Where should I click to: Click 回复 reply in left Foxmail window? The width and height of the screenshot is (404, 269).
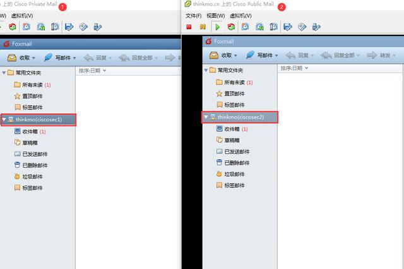coord(95,57)
